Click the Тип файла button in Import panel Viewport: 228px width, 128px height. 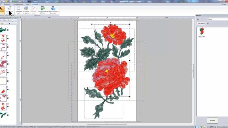pyautogui.click(x=201, y=23)
